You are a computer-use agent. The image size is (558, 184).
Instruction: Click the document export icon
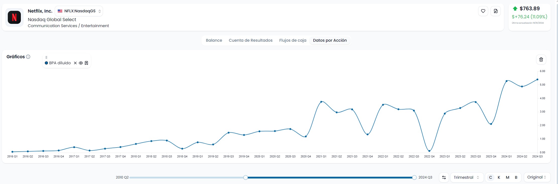(495, 11)
